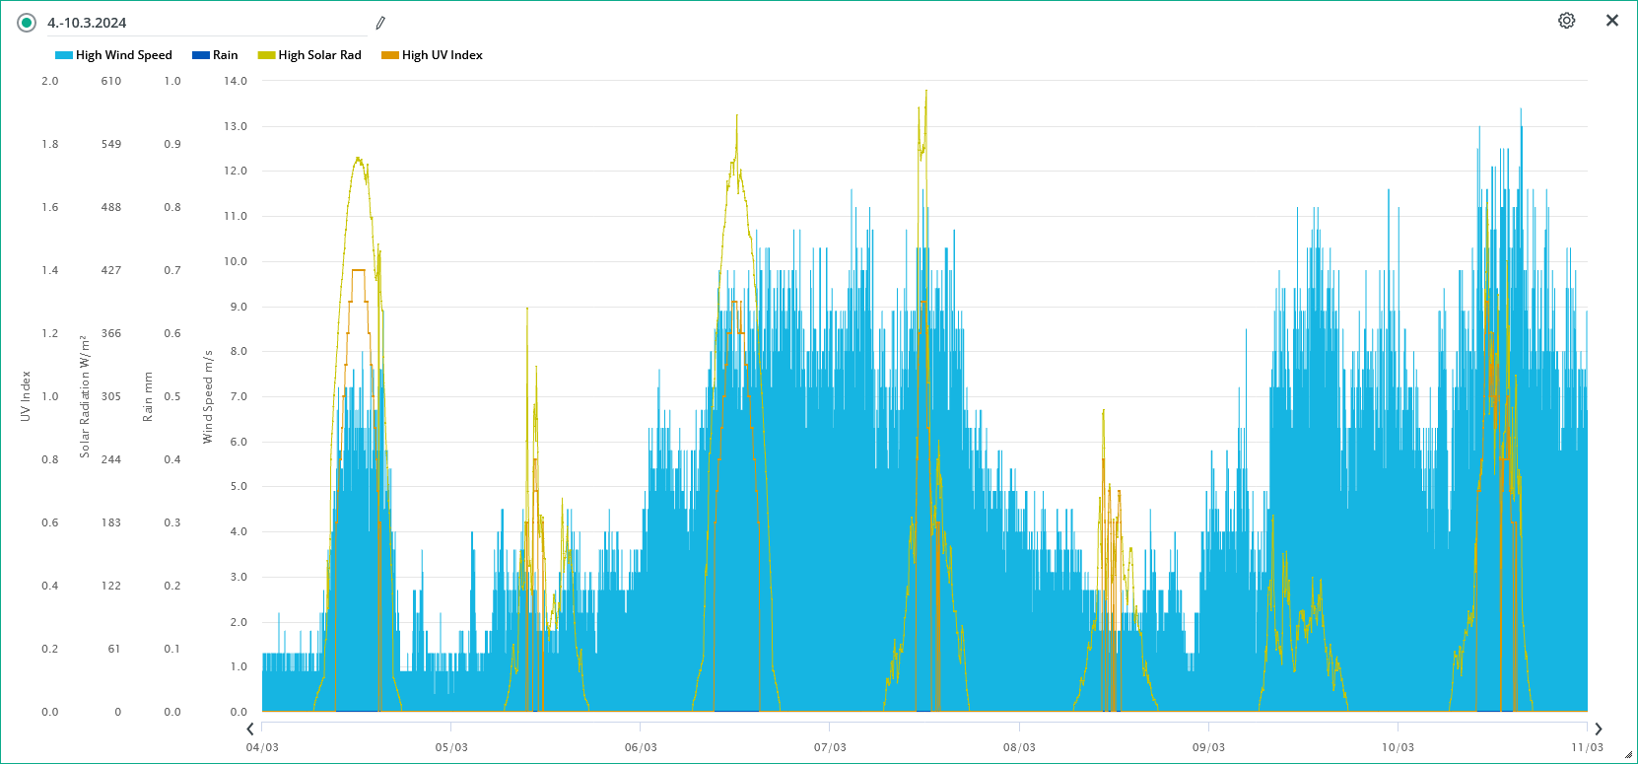The width and height of the screenshot is (1638, 764).
Task: Hide the Rain series via its legend label
Action: (225, 55)
